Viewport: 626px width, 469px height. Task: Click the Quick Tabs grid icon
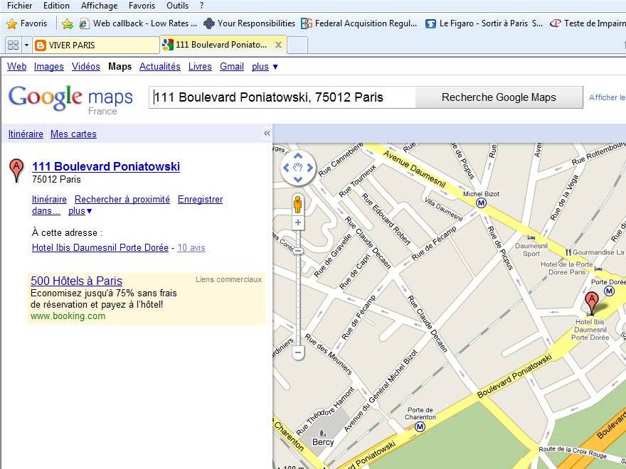pyautogui.click(x=14, y=45)
